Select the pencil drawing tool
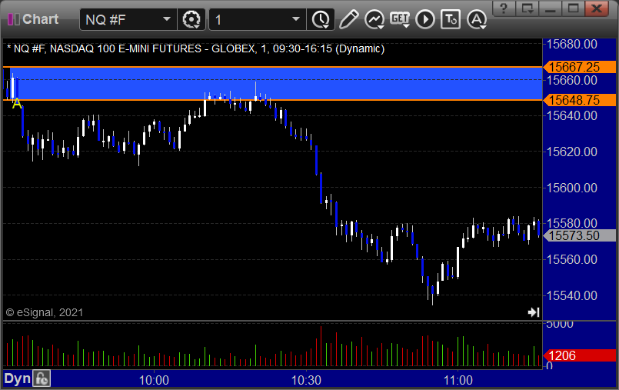The image size is (619, 390). (x=348, y=19)
